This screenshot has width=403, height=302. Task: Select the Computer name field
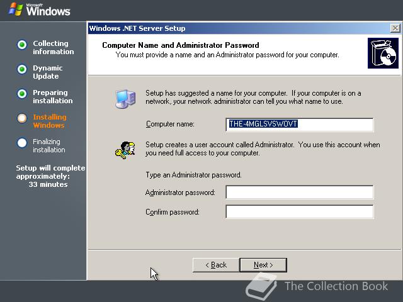click(x=300, y=125)
